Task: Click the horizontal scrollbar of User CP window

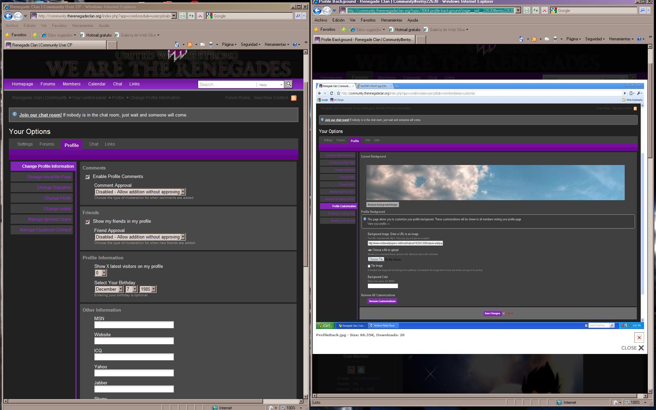Action: [153, 401]
